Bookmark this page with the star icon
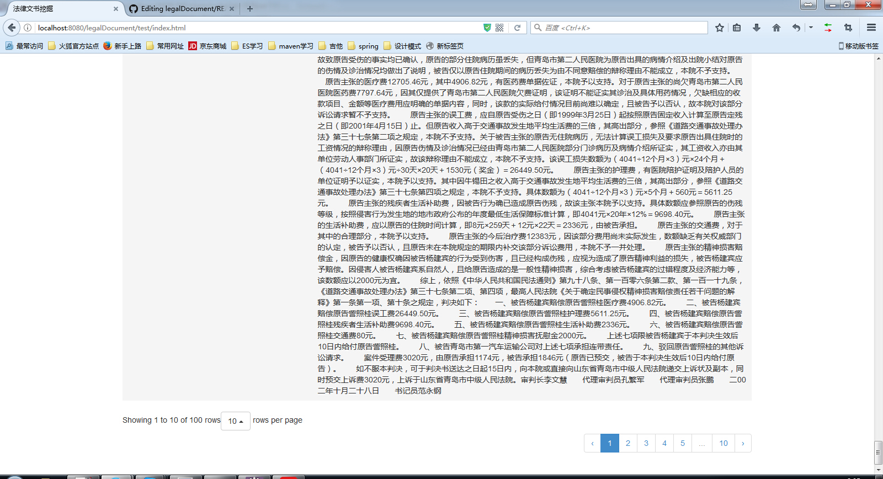The height and width of the screenshot is (479, 883). [x=720, y=28]
